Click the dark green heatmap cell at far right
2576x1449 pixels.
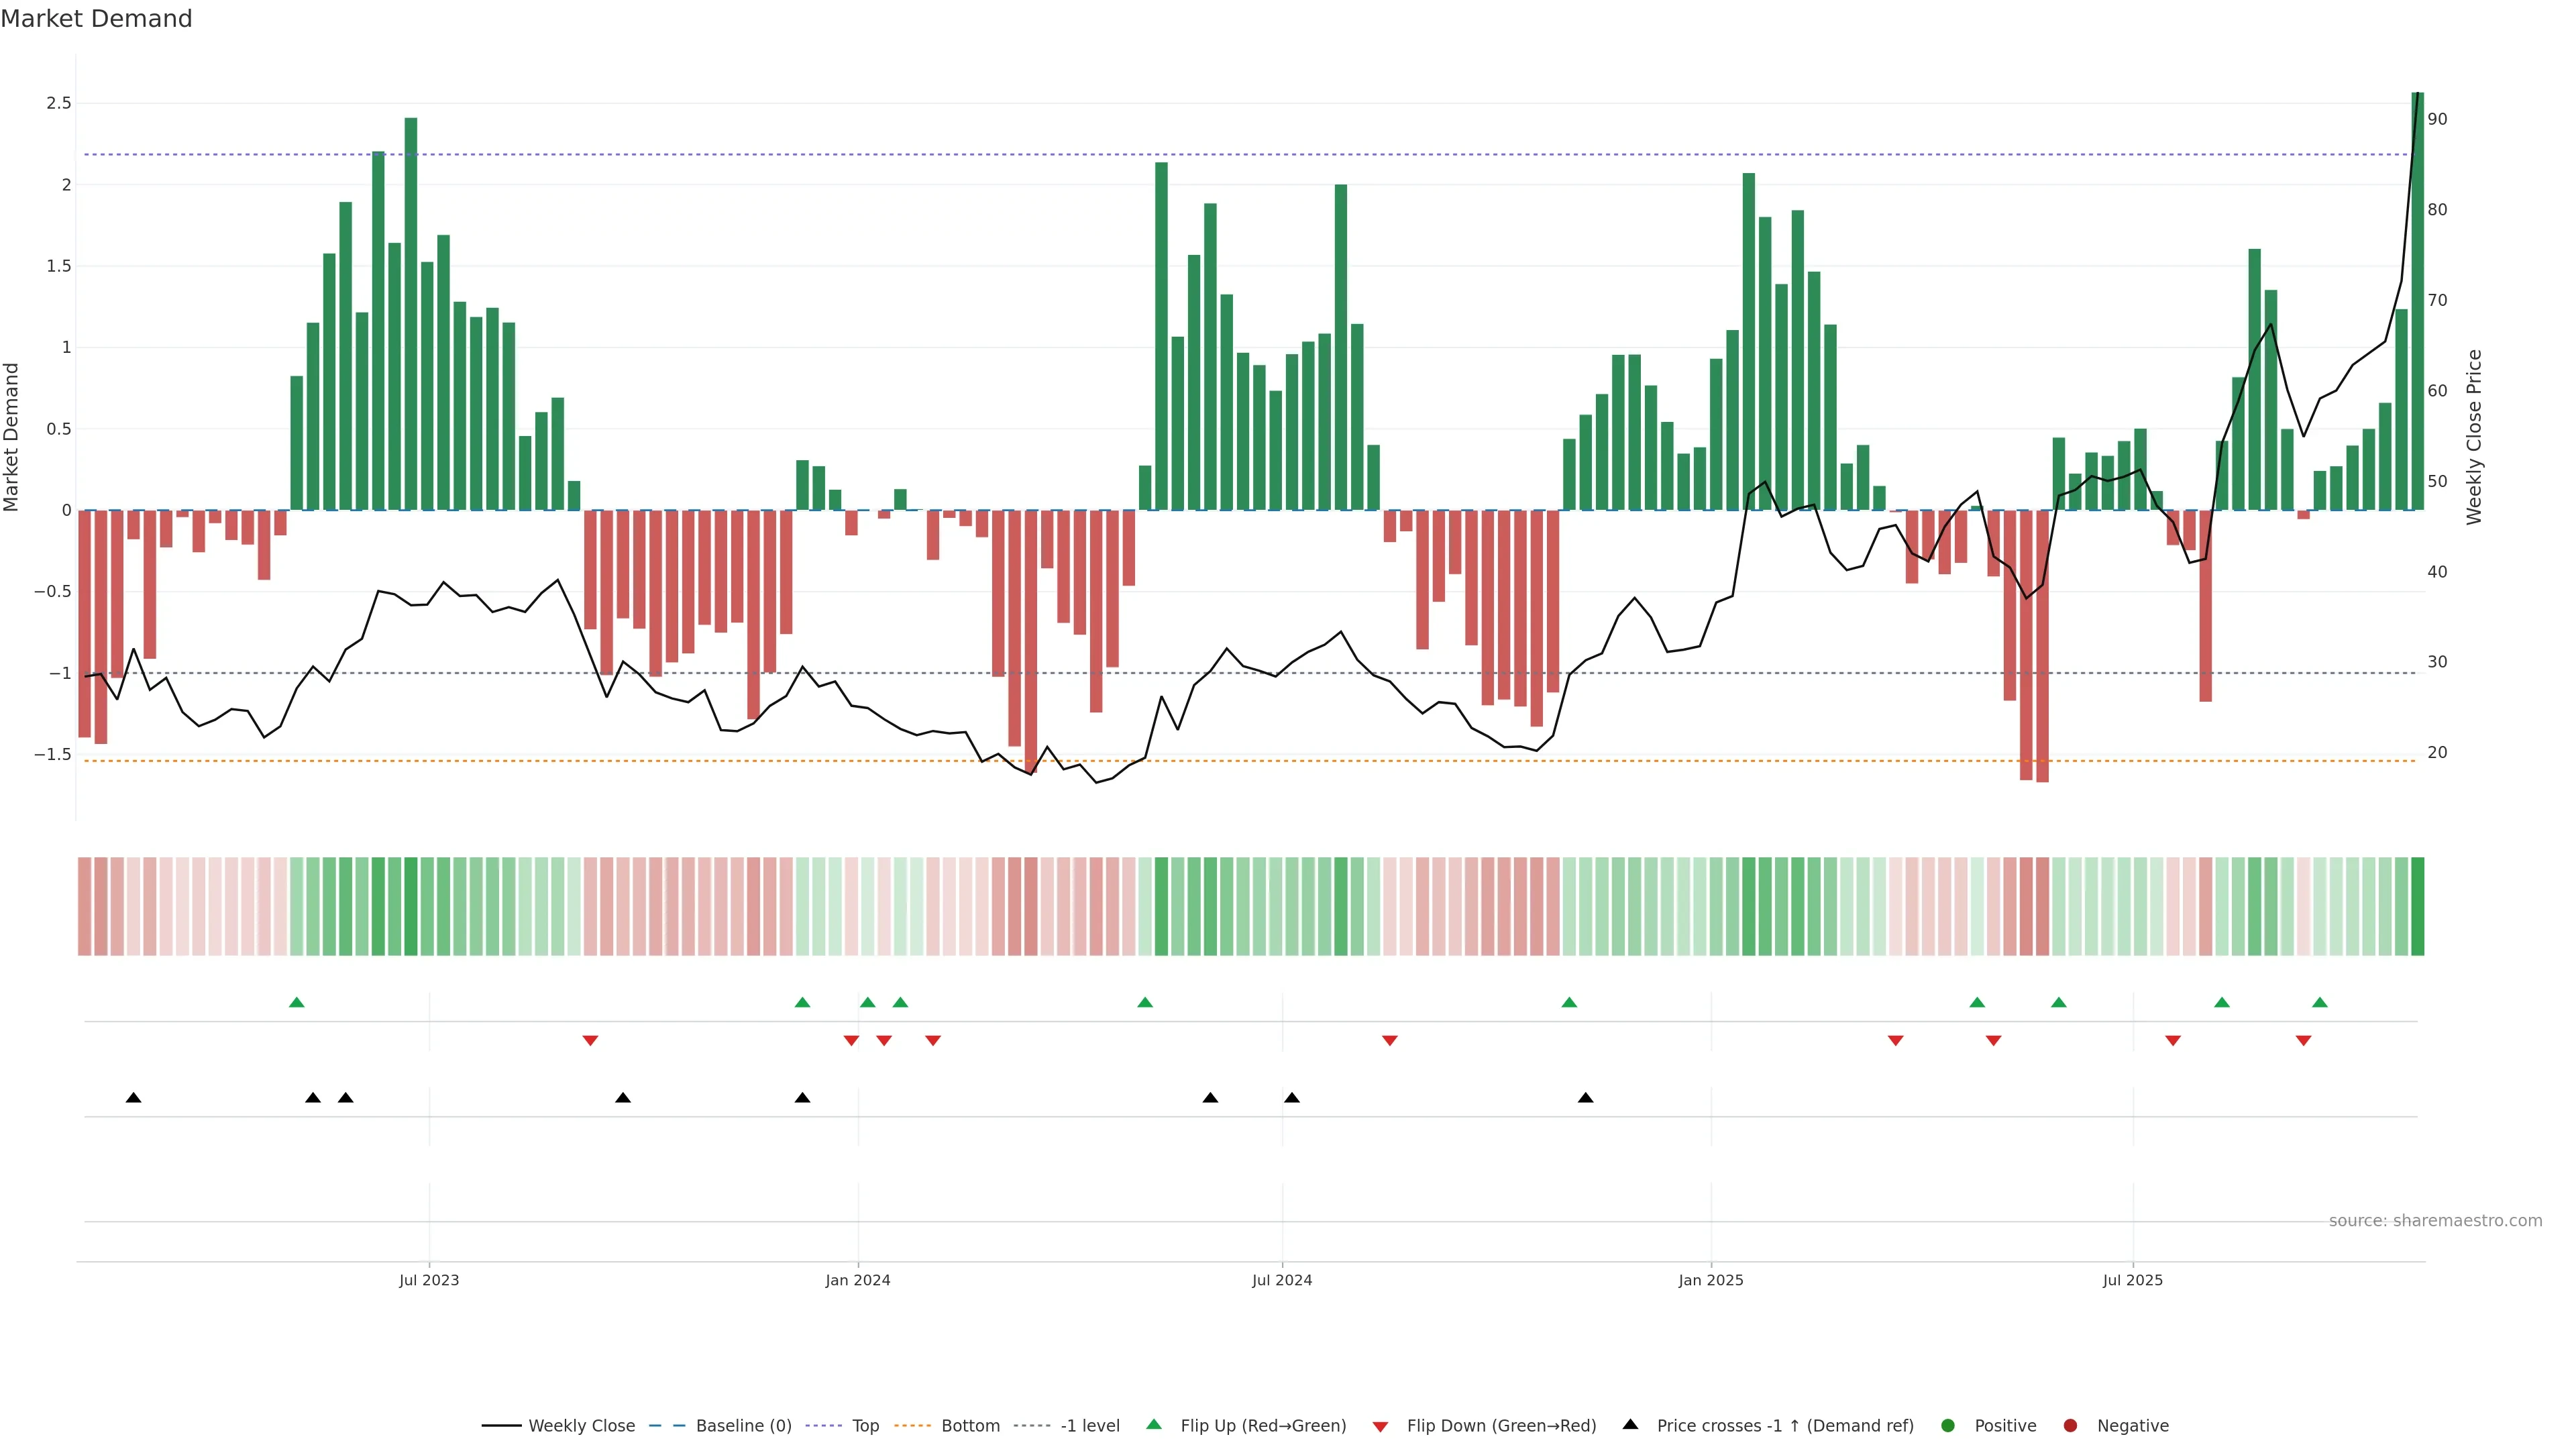pyautogui.click(x=2418, y=906)
